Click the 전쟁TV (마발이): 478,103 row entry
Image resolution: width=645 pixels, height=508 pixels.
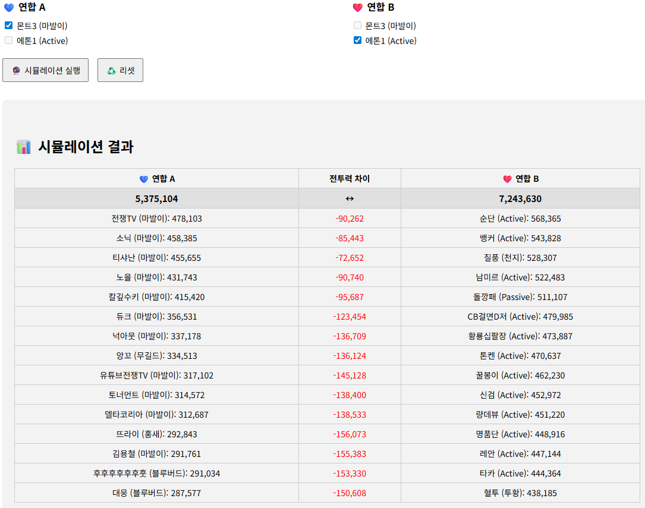[156, 219]
